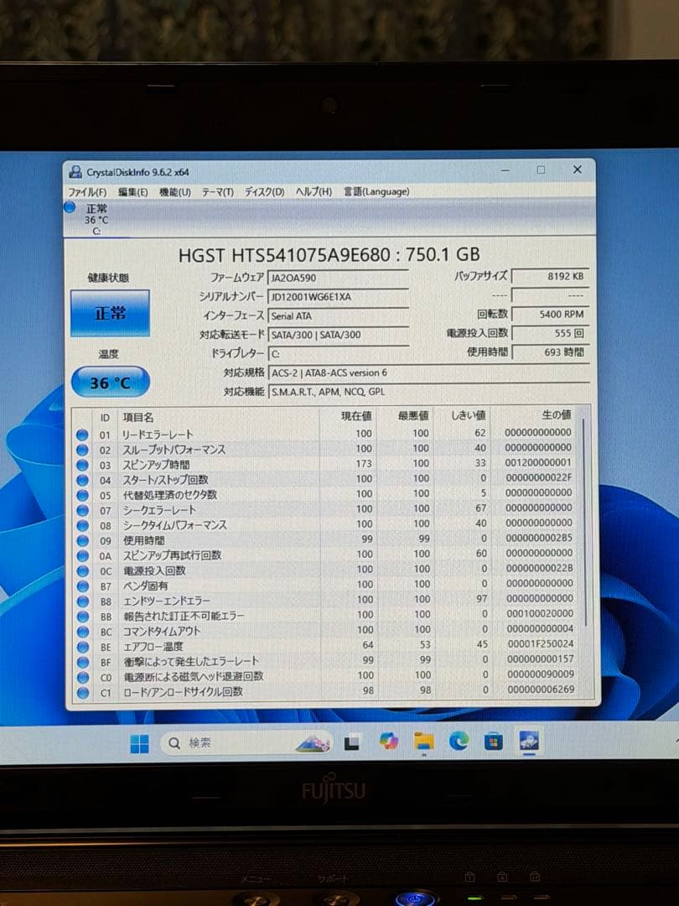
Task: Open Microsoft Store from the taskbar
Action: coord(494,741)
